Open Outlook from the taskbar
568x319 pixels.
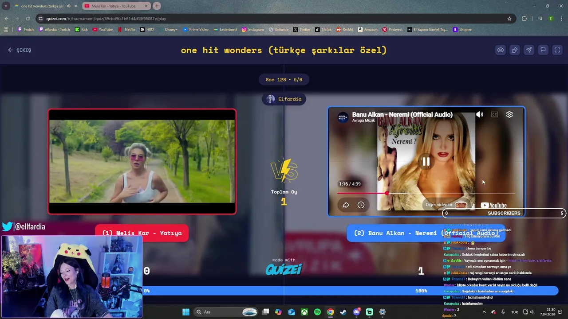[292, 312]
